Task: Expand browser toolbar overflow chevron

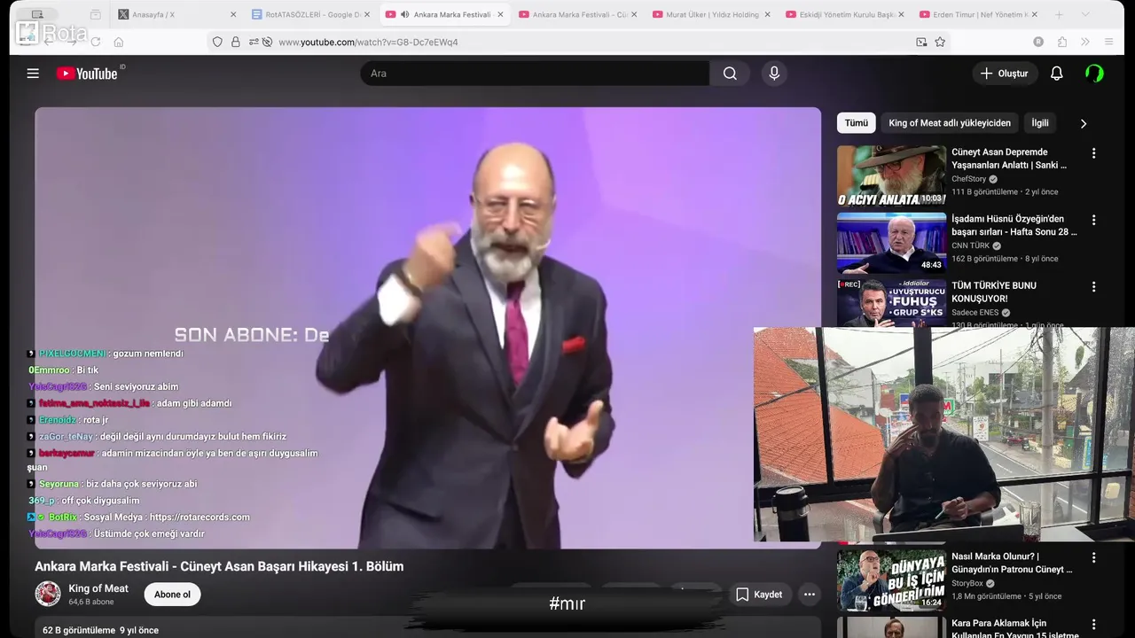Action: [1085, 42]
